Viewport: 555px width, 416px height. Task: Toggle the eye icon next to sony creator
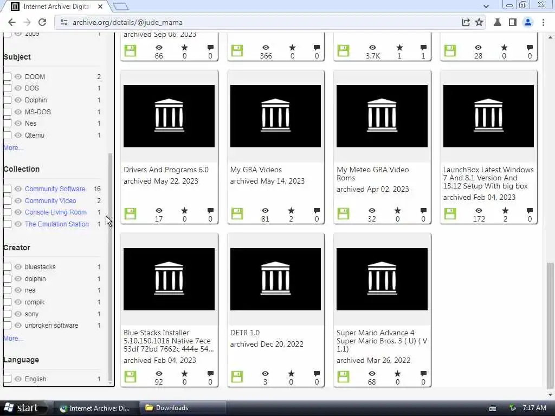point(18,314)
